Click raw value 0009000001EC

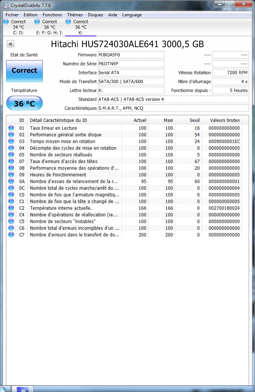(224, 142)
